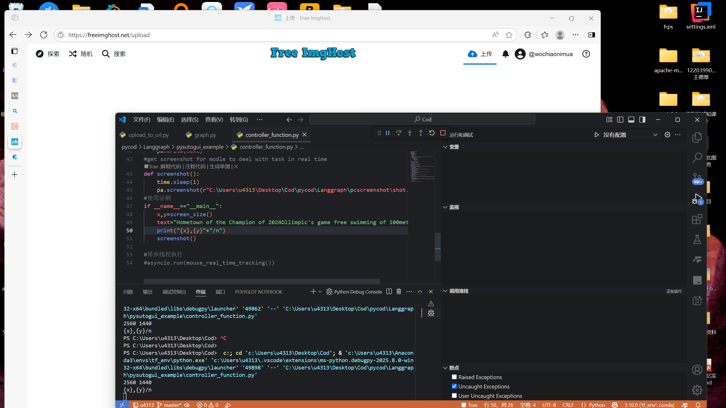Click master* branch in status bar
The height and width of the screenshot is (408, 726).
(169, 405)
